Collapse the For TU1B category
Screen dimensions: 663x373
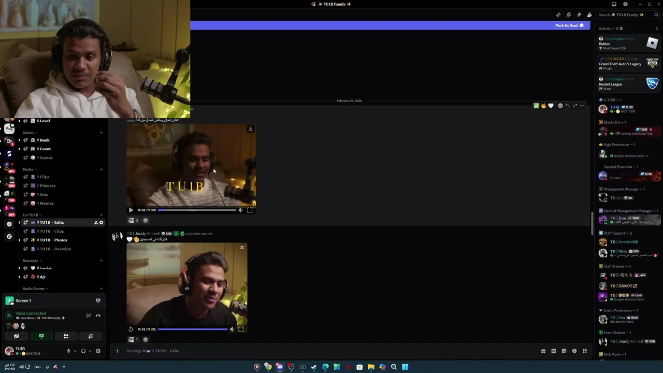[31, 215]
